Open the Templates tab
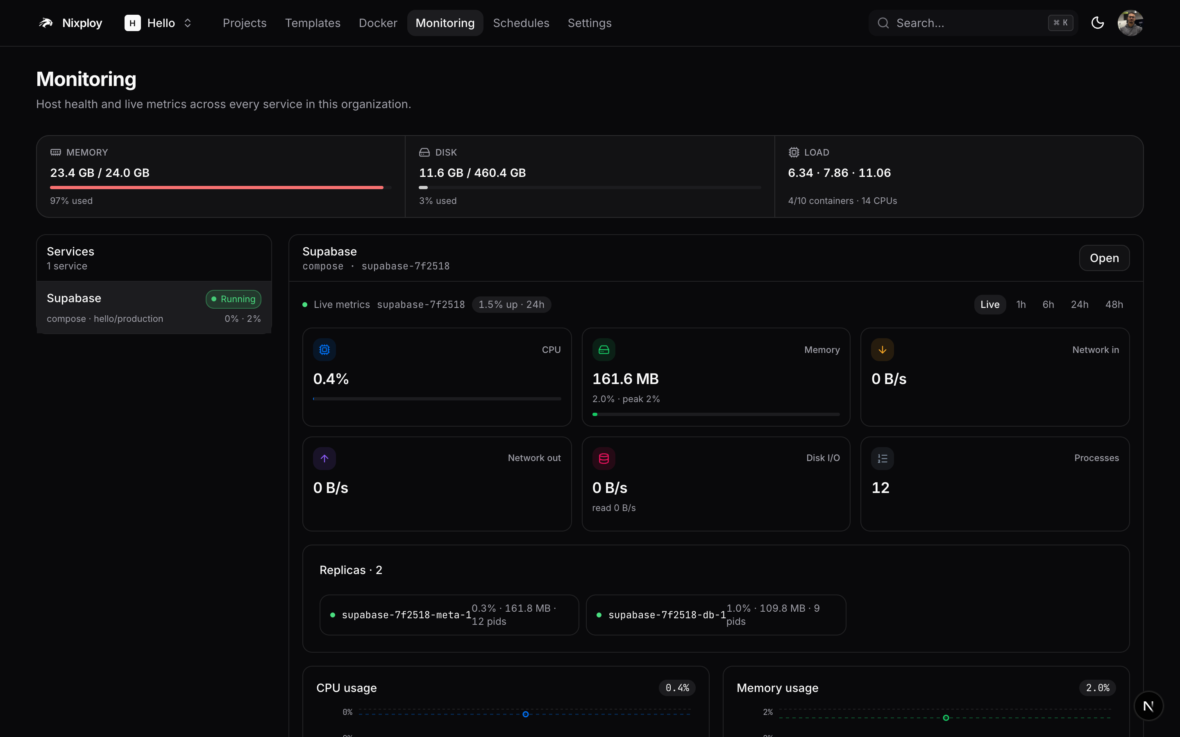Screen dimensions: 1180x737 313,23
